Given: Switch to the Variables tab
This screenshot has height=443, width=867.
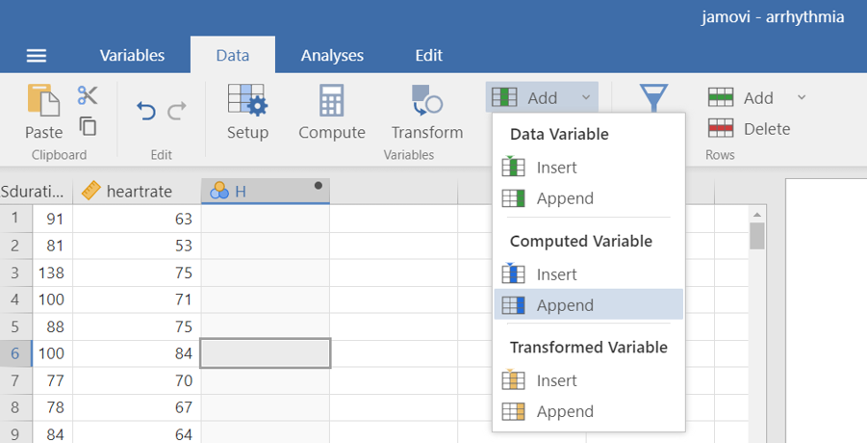Looking at the screenshot, I should [x=132, y=56].
